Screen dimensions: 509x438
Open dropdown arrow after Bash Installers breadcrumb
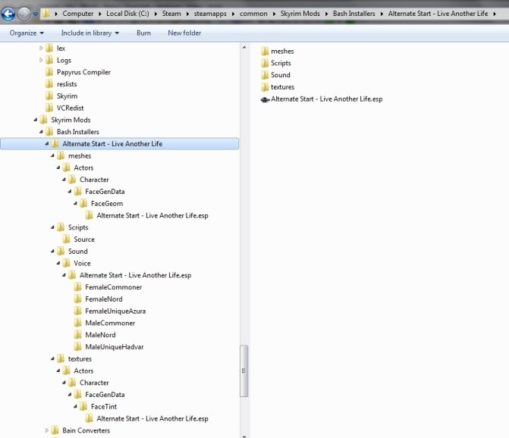point(382,14)
